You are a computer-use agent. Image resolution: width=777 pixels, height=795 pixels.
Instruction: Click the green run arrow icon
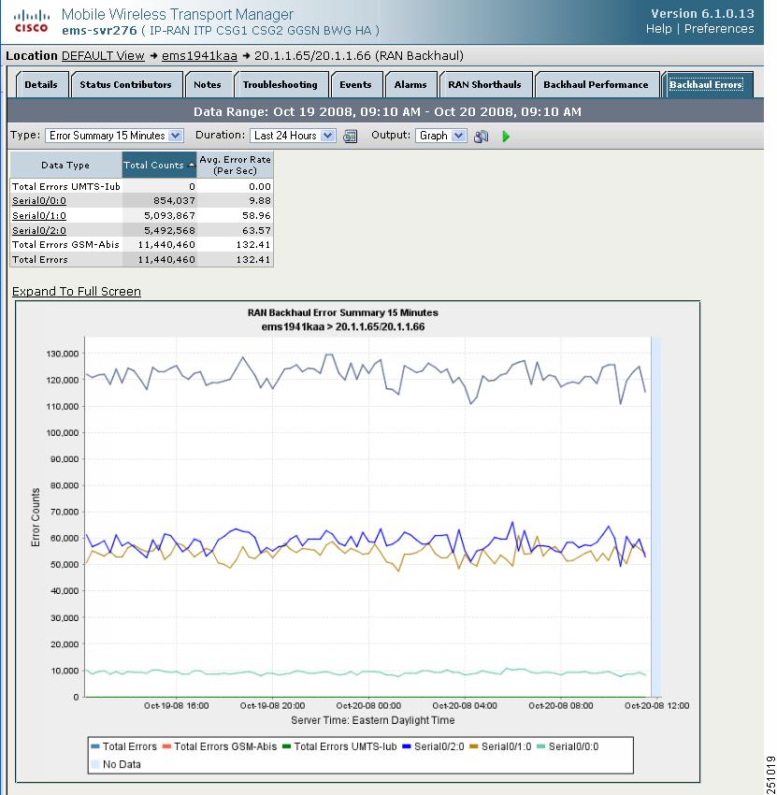point(505,136)
